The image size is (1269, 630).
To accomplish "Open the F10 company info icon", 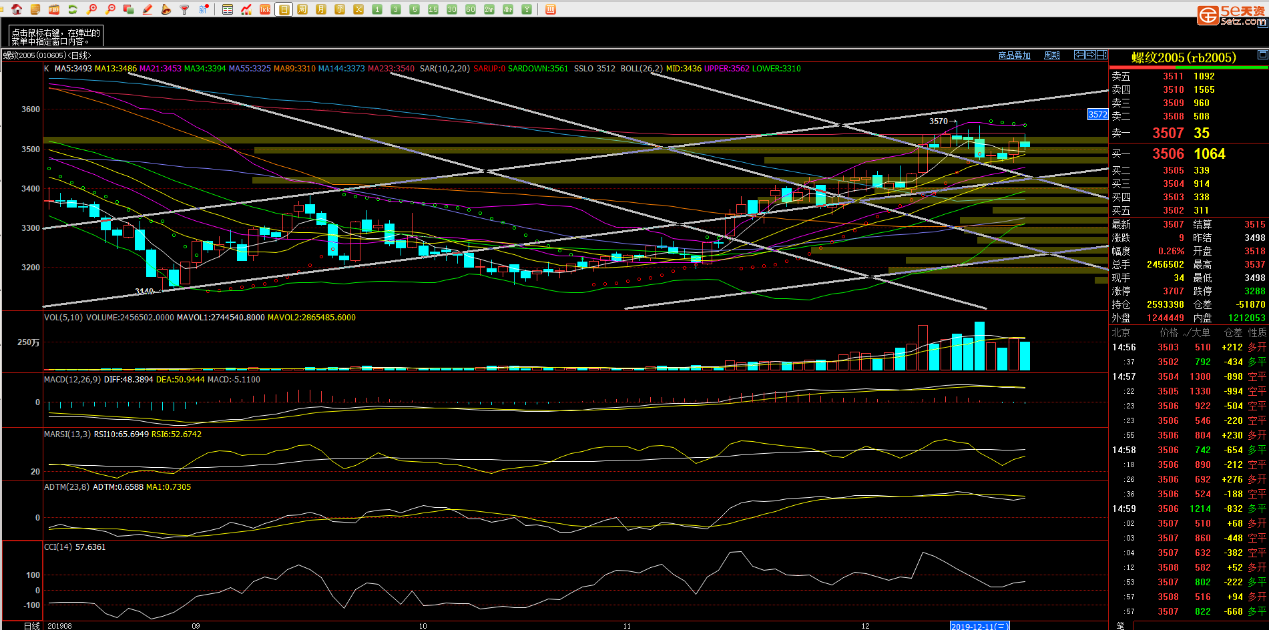I will 54,9.
